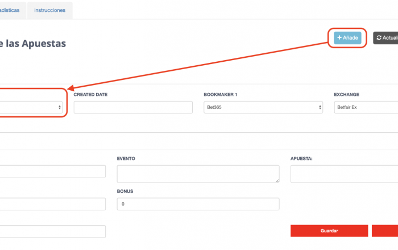The image size is (398, 250).
Task: Click the empty field left of Bonus
Action: [53, 204]
